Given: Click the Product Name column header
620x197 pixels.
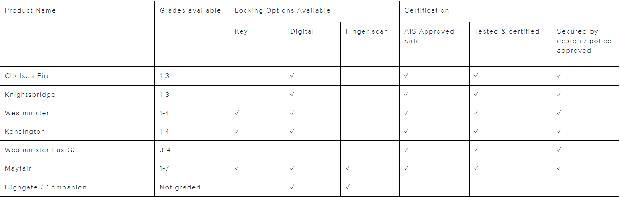Looking at the screenshot, I should pyautogui.click(x=30, y=10).
